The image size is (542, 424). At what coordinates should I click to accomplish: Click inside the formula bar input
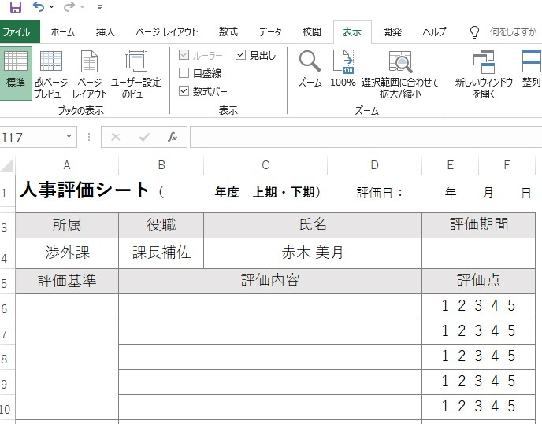coord(366,137)
